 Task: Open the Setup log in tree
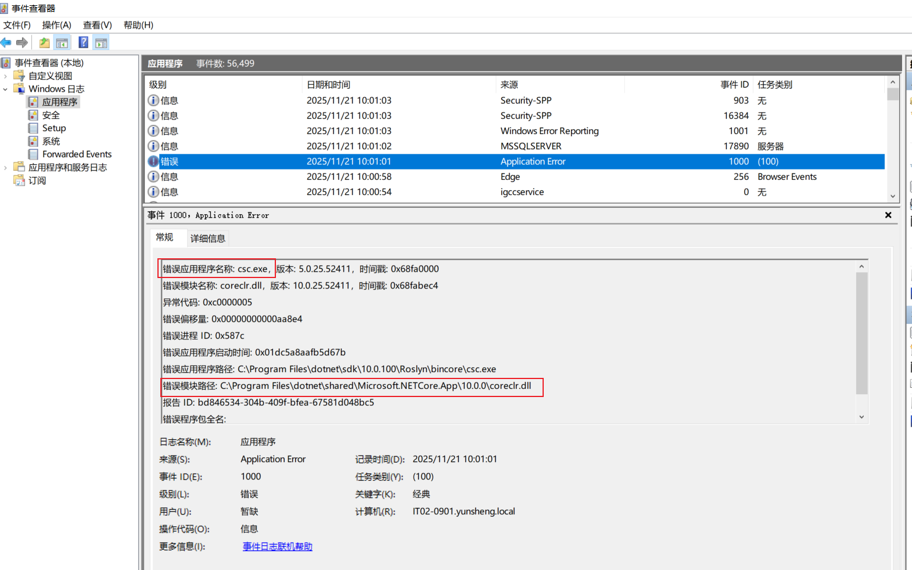(54, 128)
